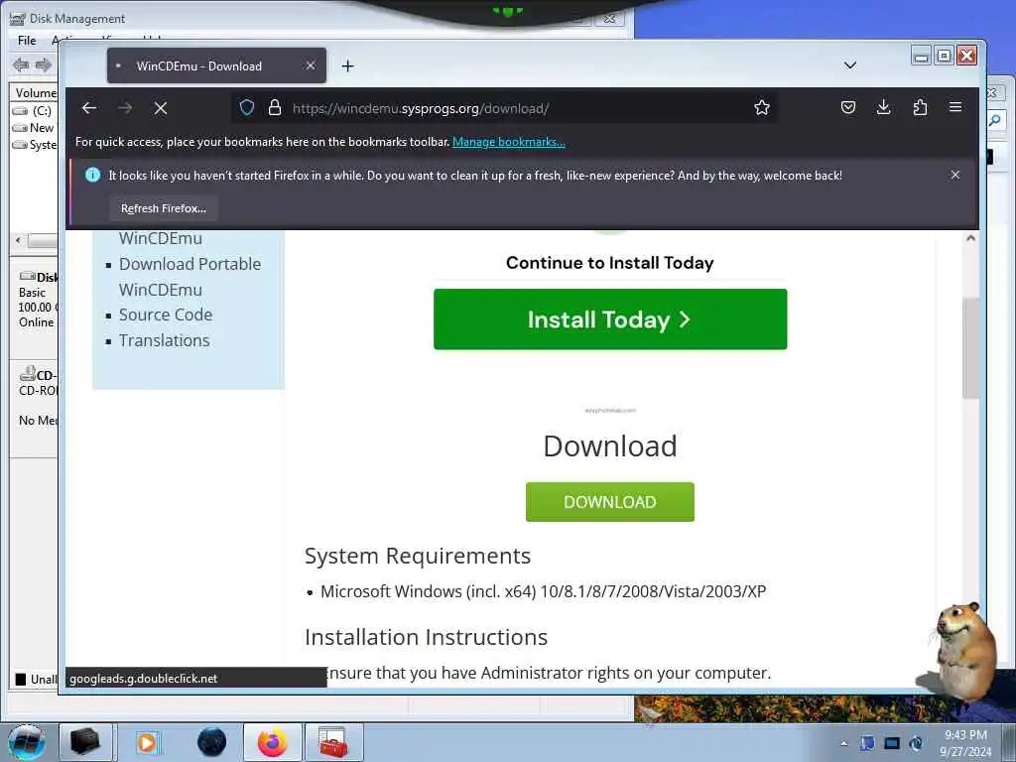
Task: Close the WinCDEmu - Download tab
Action: click(311, 65)
